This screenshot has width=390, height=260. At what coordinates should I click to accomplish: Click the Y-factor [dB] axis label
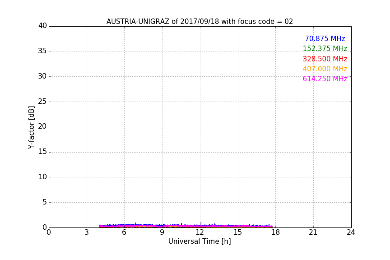tap(31, 127)
